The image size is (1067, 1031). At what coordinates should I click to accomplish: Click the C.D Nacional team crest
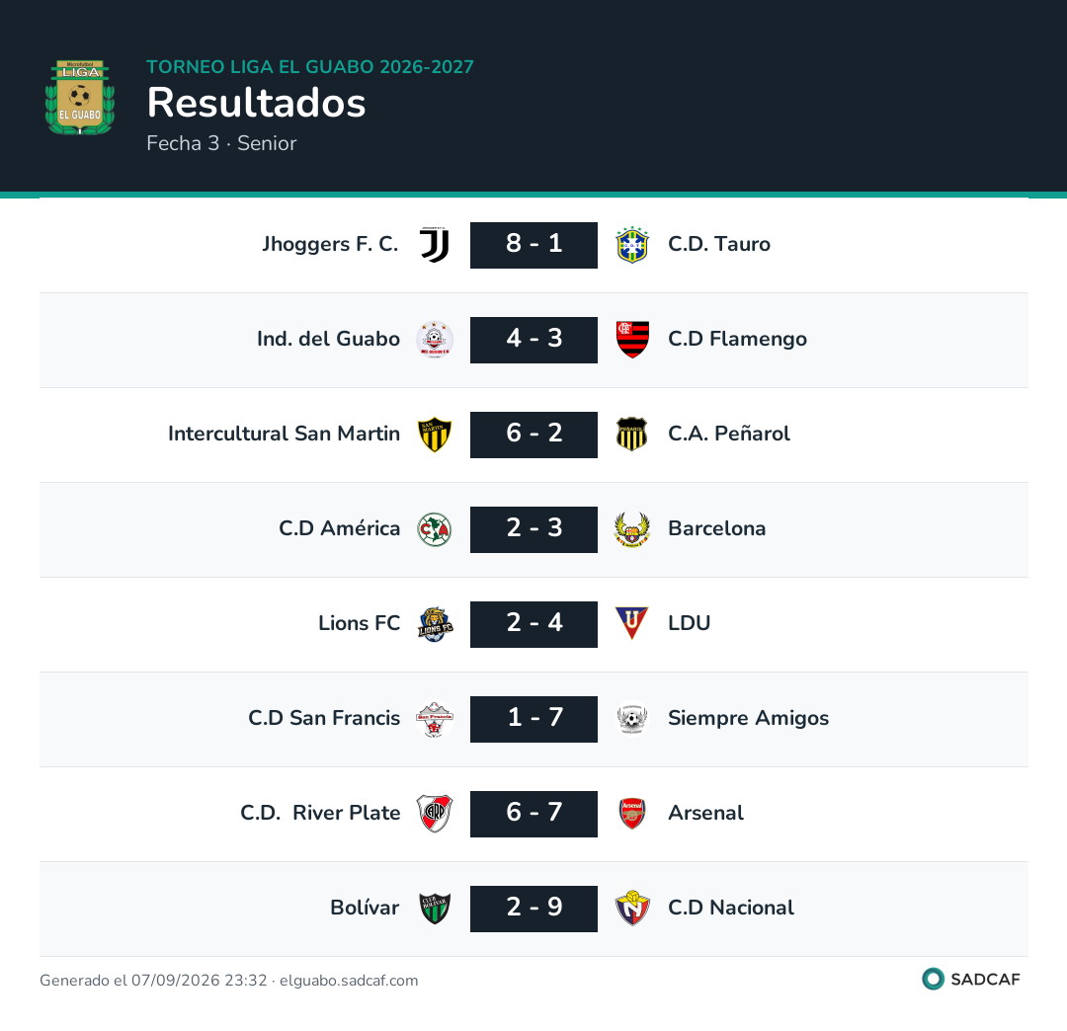(632, 908)
